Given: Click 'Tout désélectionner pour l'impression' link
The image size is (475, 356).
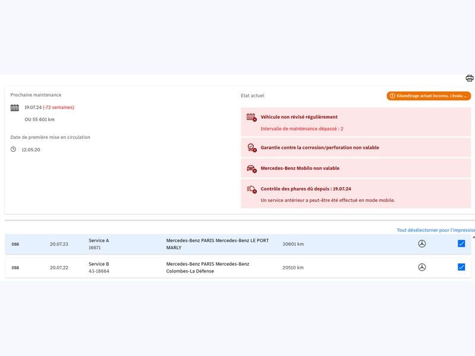Looking at the screenshot, I should (x=435, y=230).
